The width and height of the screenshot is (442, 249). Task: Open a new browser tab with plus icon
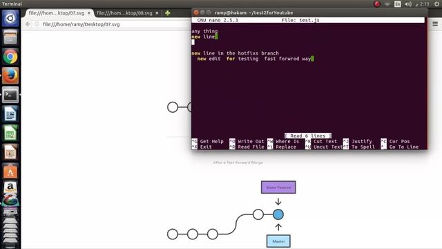tap(167, 13)
